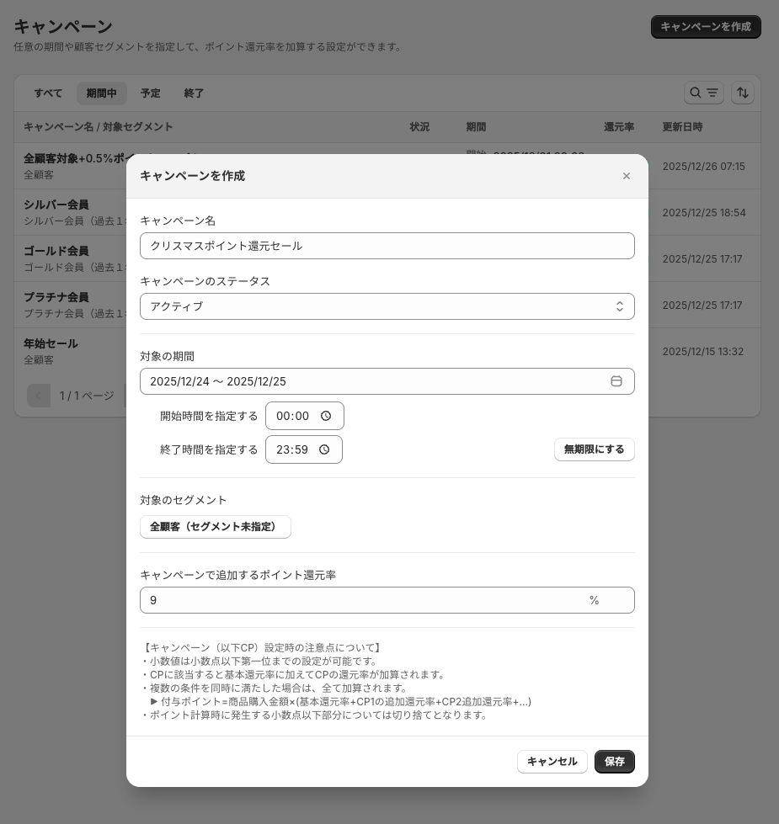Expand the campaign status dropdown

click(387, 306)
